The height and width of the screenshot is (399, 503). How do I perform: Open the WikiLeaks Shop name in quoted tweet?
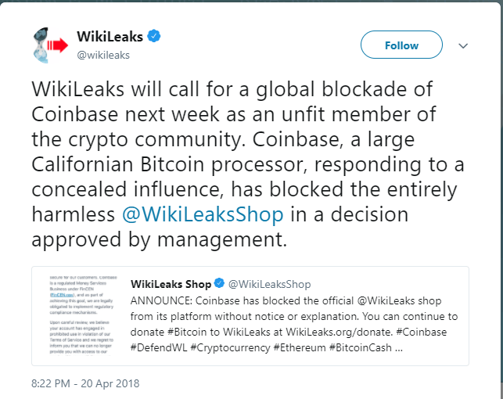[x=171, y=283]
